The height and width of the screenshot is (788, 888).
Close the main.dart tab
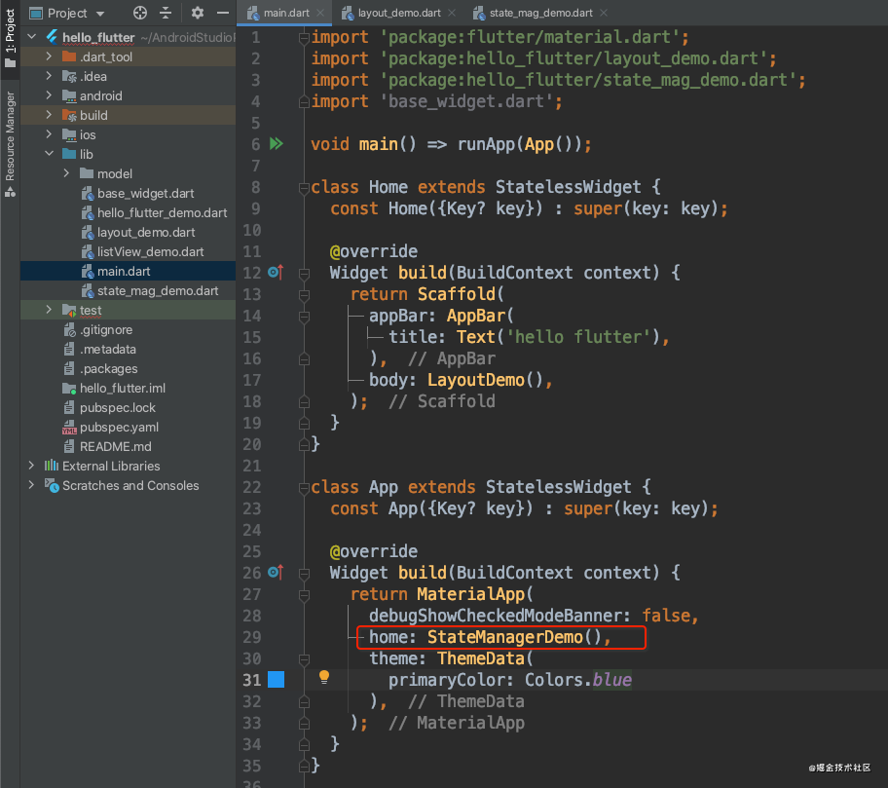[x=320, y=13]
